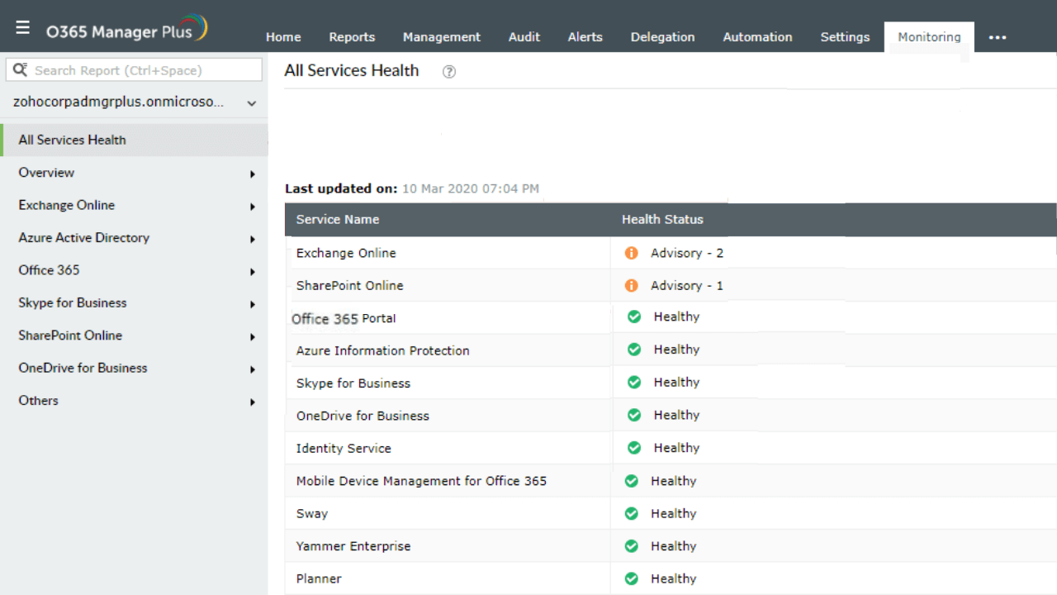Click the orange advisory icon for Exchange Online

pos(632,253)
